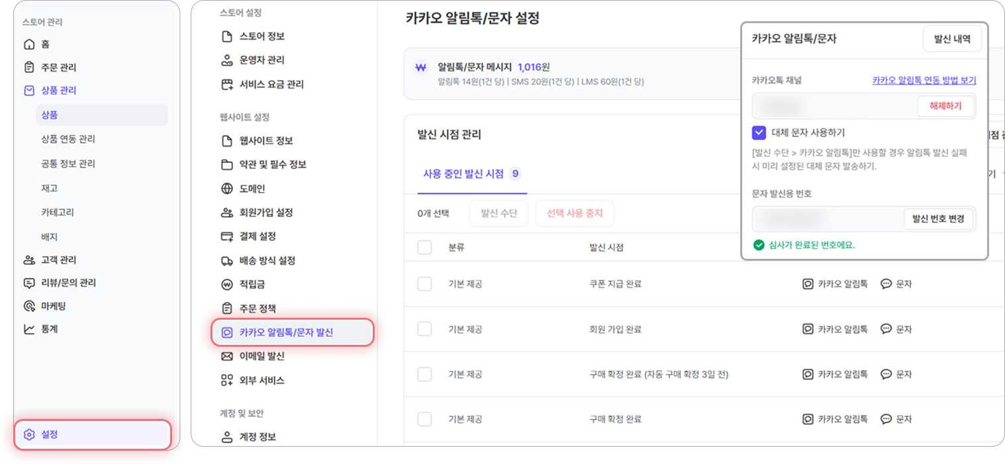Click the 발신 번호 변경 button
The height and width of the screenshot is (464, 1005).
(938, 219)
